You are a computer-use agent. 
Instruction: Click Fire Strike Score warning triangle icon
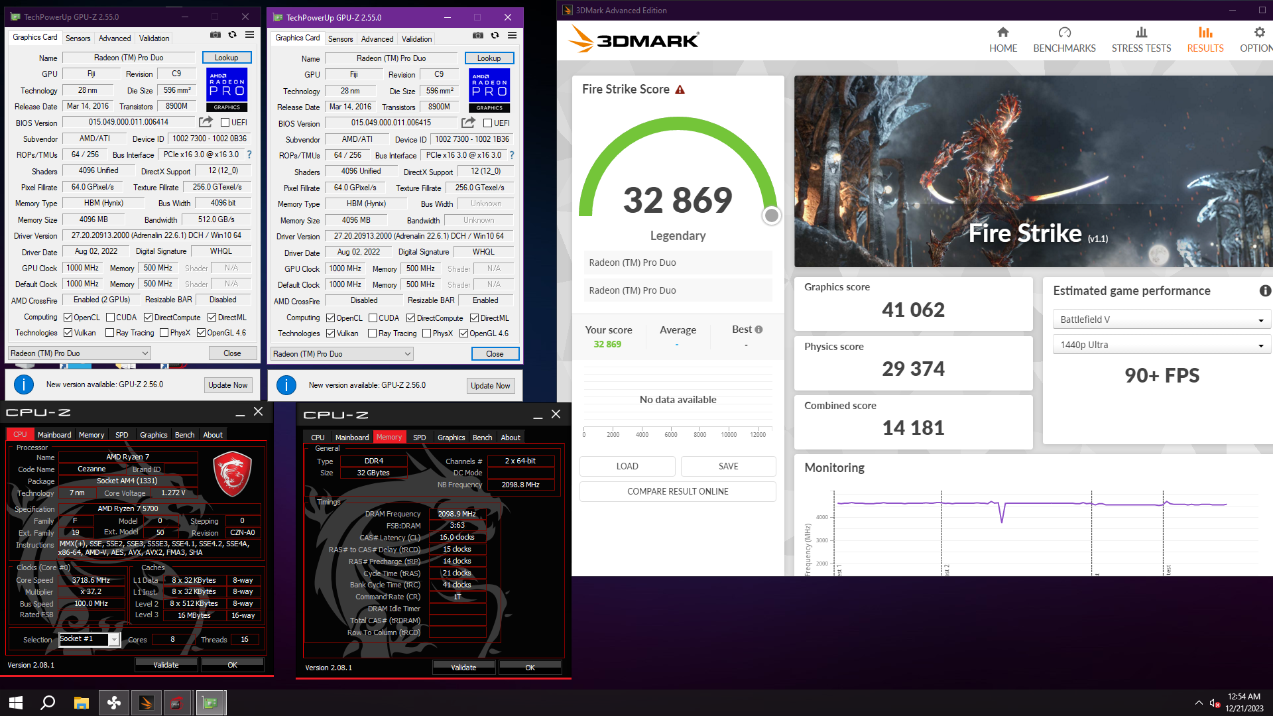coord(680,89)
